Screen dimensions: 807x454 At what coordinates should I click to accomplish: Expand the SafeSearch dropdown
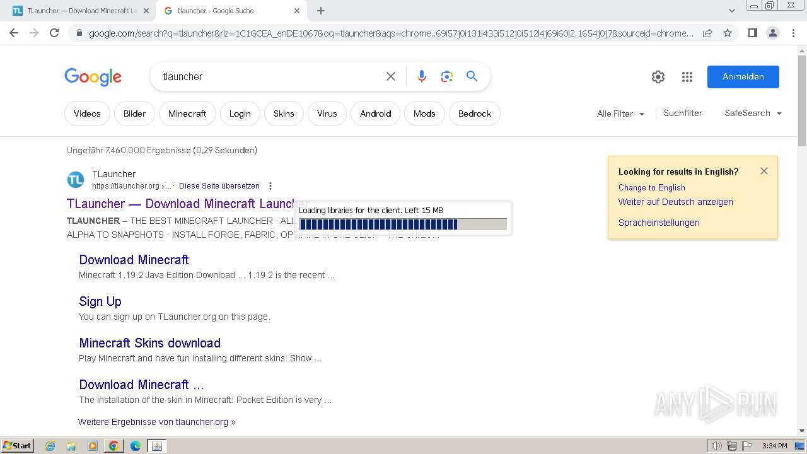point(753,113)
